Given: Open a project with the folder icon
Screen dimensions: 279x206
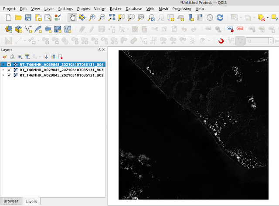Looking at the screenshot, I should pyautogui.click(x=18, y=17).
